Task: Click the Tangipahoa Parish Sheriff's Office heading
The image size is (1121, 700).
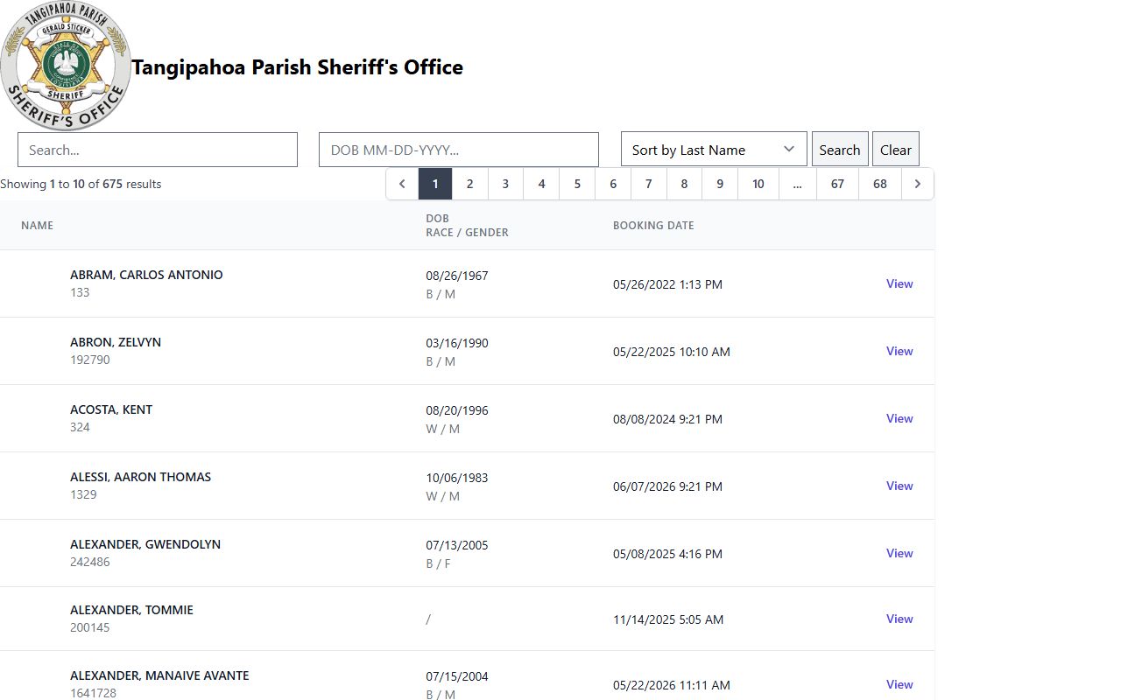Action: 297,67
